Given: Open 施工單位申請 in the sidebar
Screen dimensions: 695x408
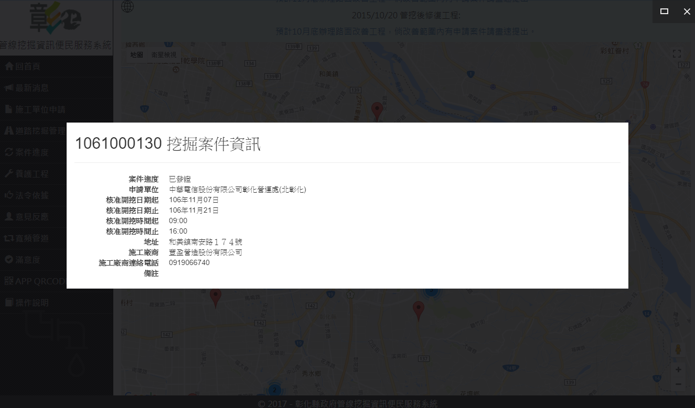Looking at the screenshot, I should (x=56, y=109).
